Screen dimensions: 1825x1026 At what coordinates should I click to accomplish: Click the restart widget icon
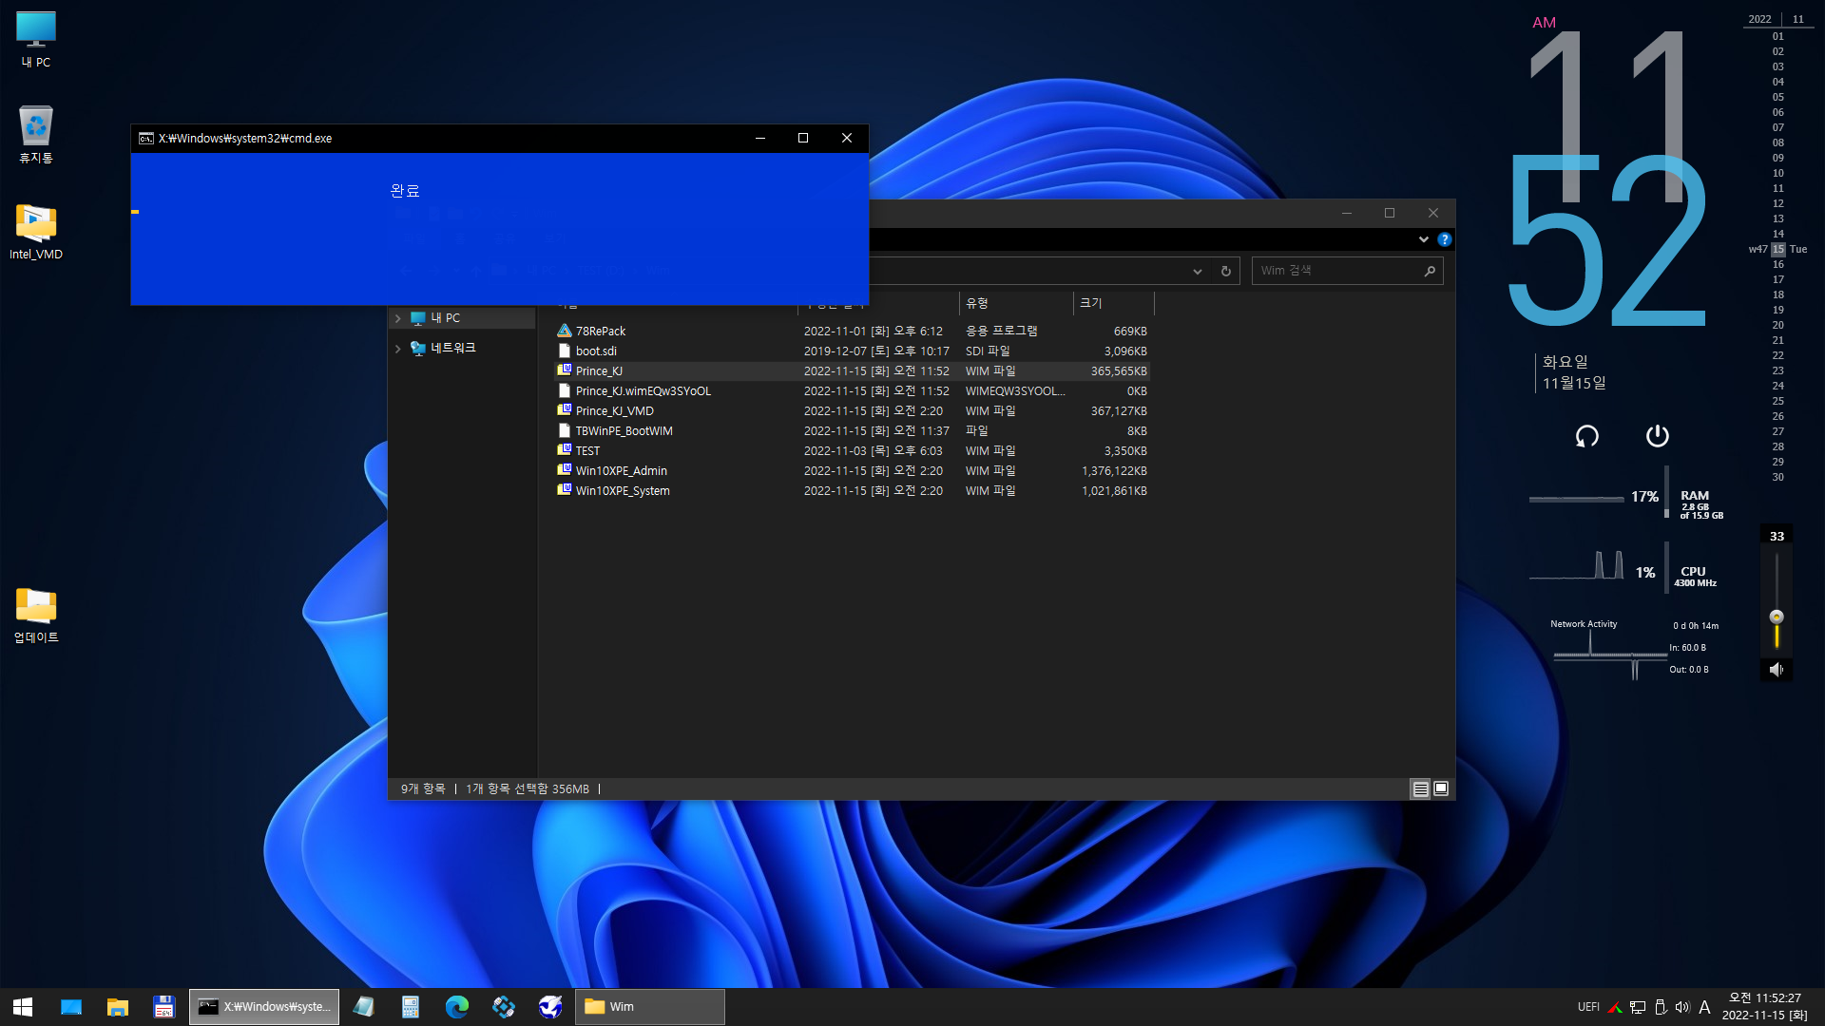[1586, 436]
